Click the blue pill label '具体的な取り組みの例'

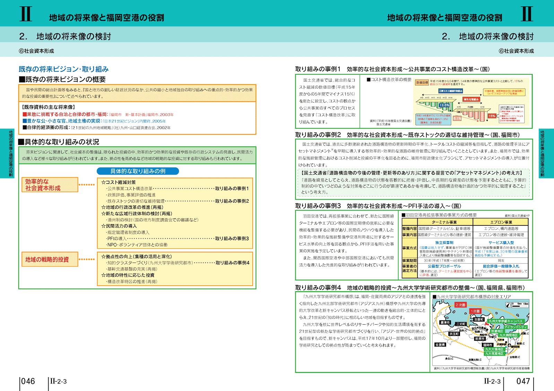click(138, 171)
